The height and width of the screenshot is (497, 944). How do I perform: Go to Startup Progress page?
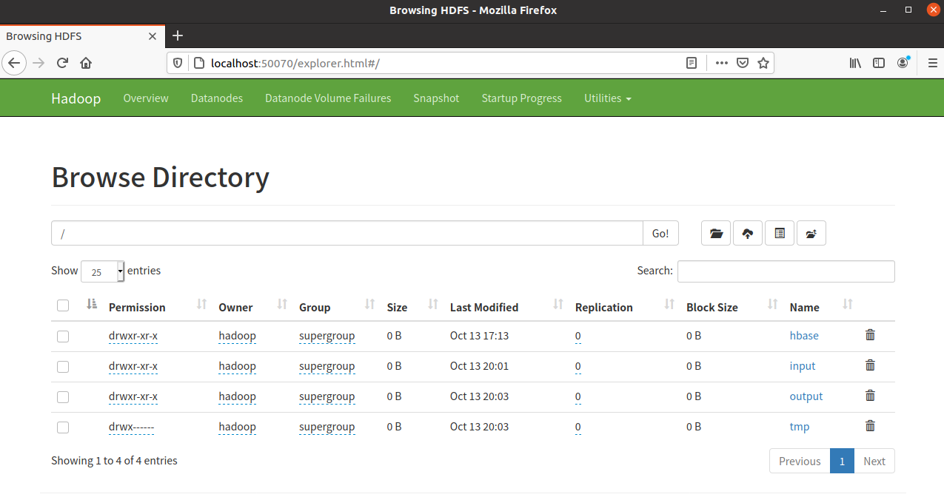click(x=521, y=98)
